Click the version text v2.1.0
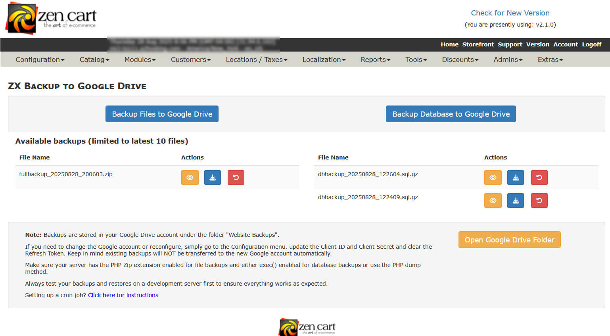The width and height of the screenshot is (610, 336). pyautogui.click(x=545, y=25)
